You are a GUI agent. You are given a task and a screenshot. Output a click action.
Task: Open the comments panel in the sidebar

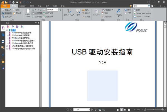click(3, 48)
